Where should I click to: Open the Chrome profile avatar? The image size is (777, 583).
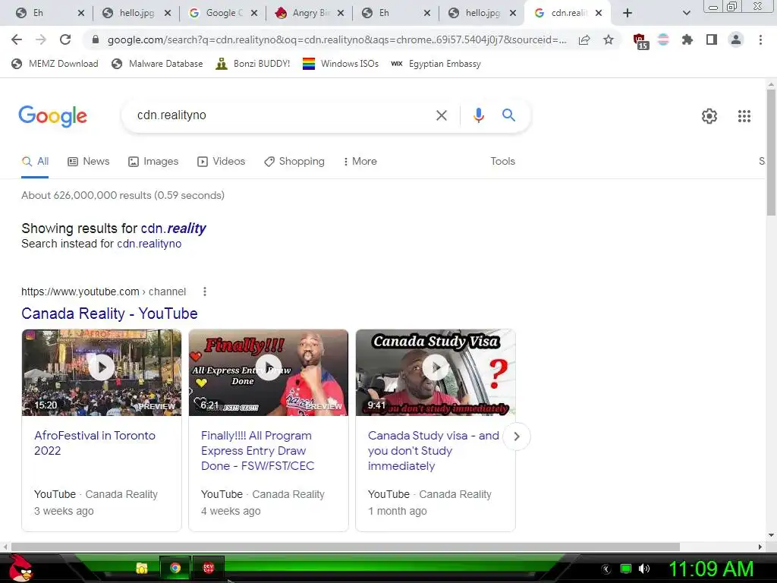coord(736,39)
